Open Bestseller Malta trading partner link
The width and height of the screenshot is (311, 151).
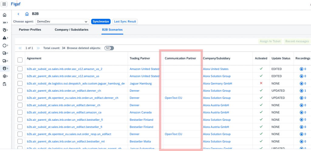click(x=140, y=142)
